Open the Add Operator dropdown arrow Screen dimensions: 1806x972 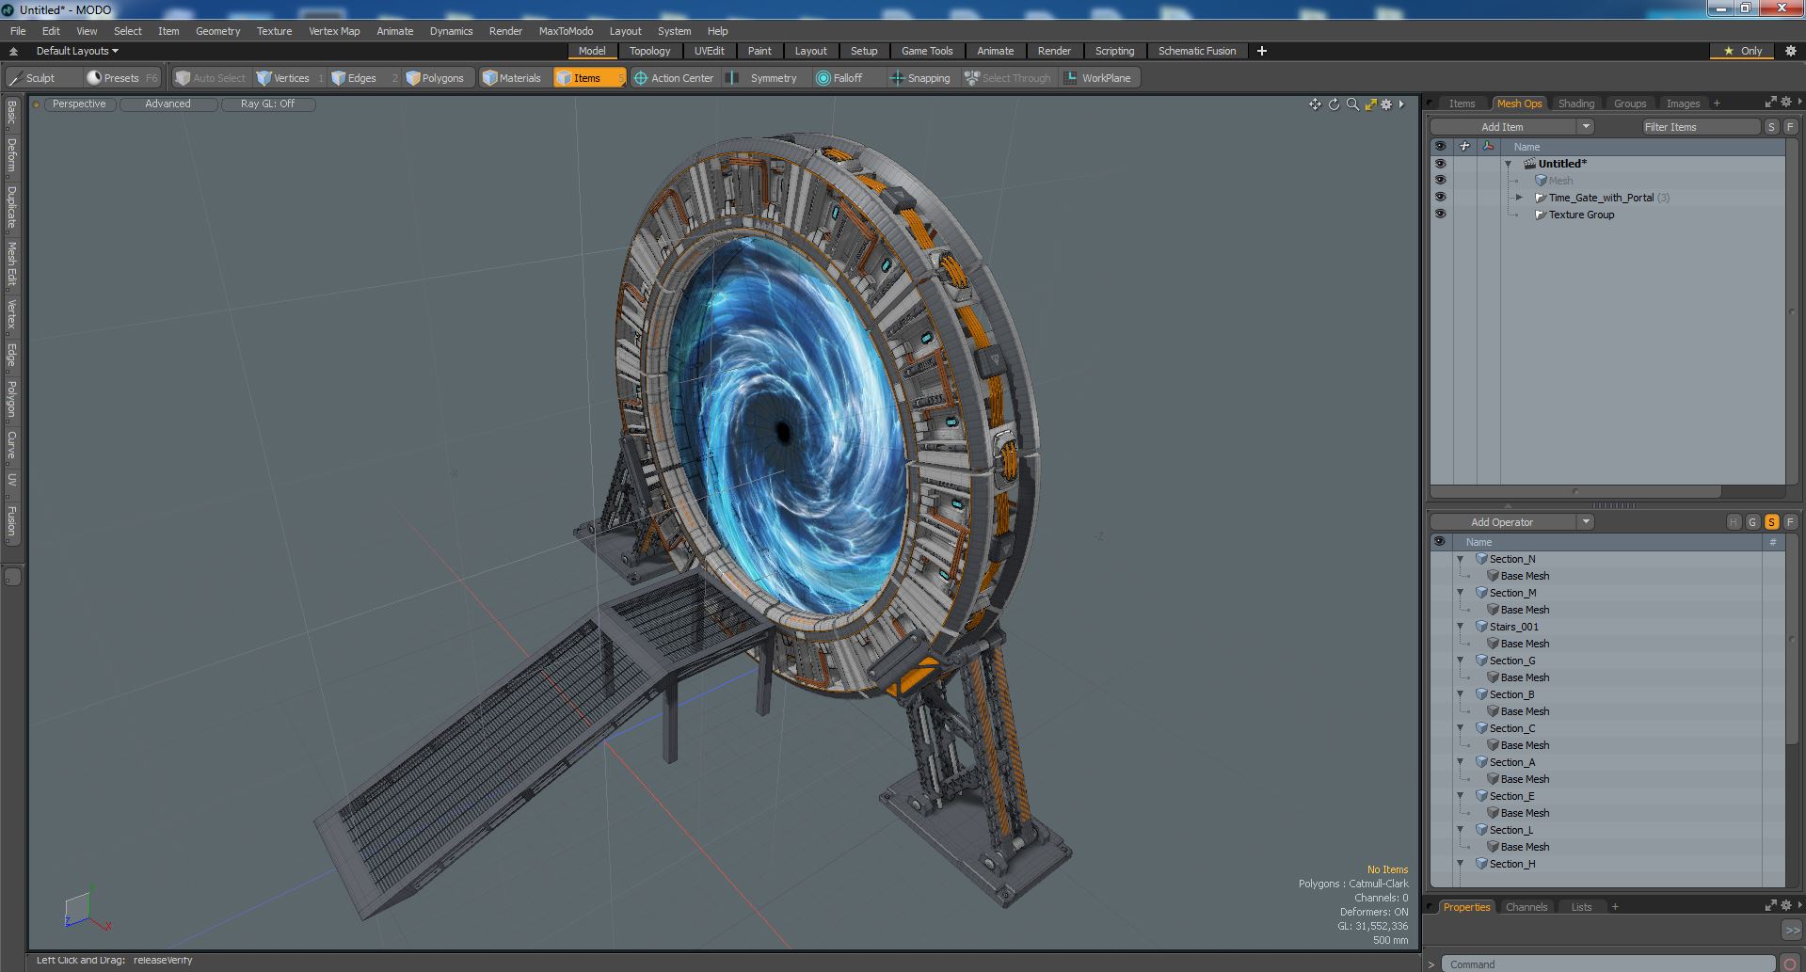click(1586, 522)
